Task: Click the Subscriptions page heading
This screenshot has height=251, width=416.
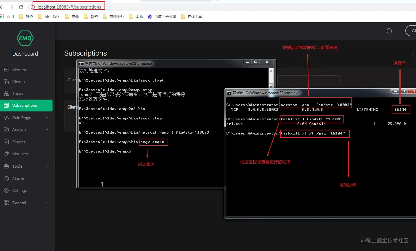Action: point(86,53)
